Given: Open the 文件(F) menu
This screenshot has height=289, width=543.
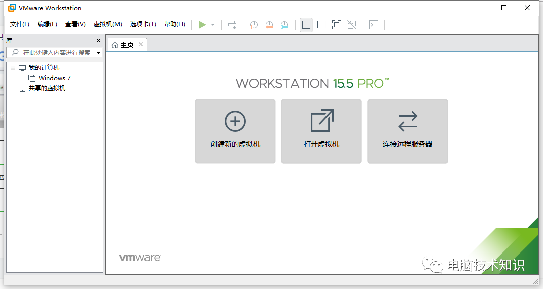Looking at the screenshot, I should point(19,24).
